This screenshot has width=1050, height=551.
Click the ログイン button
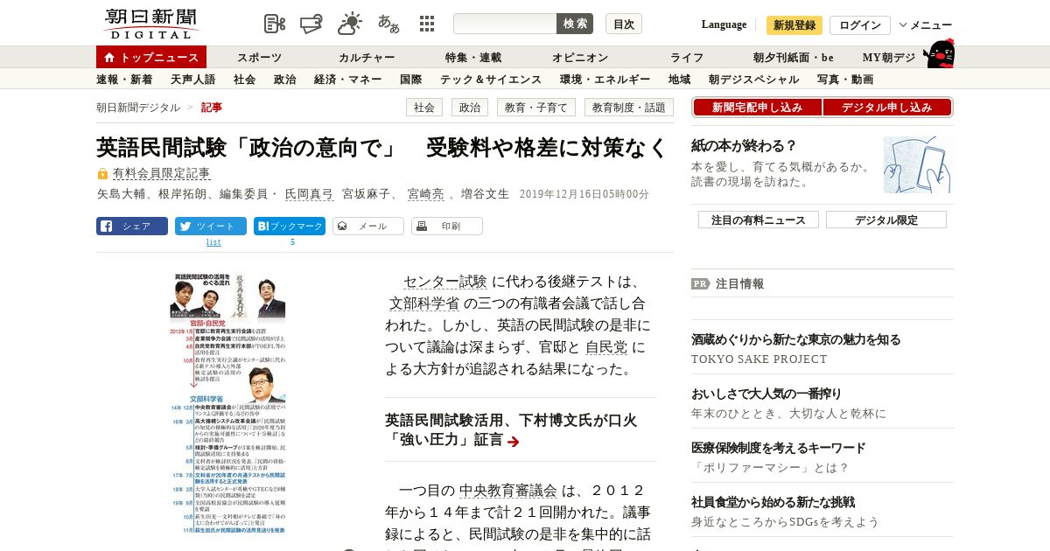click(860, 25)
